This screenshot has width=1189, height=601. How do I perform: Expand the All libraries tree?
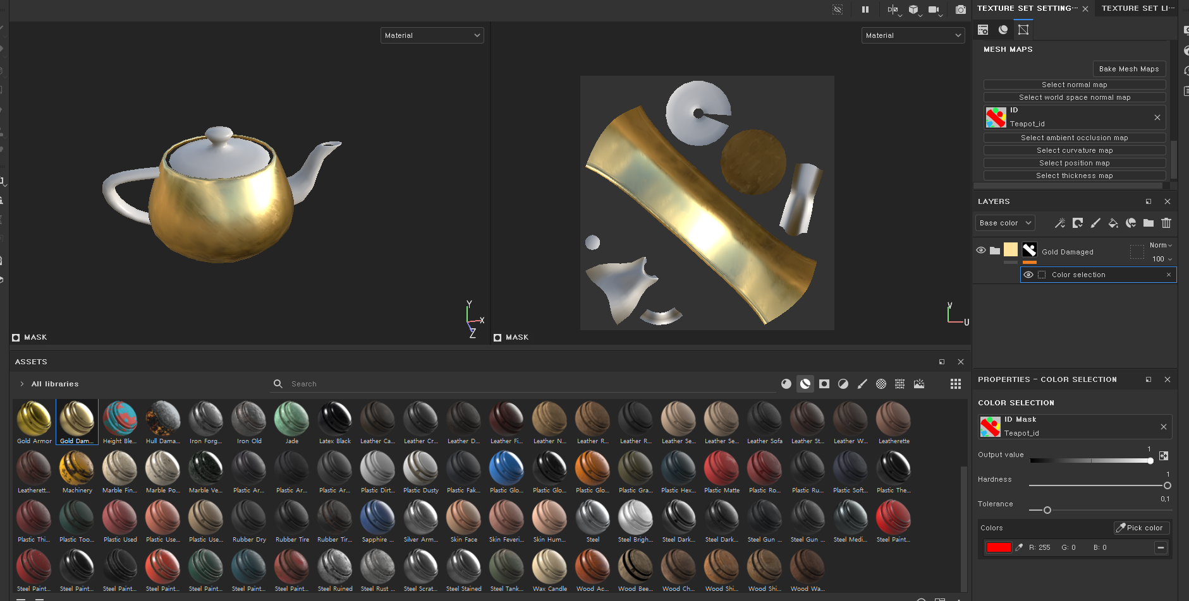point(22,384)
